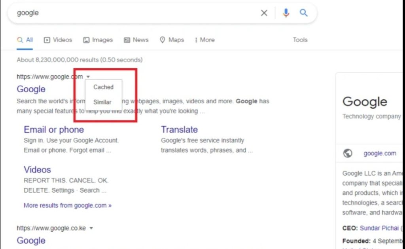Open the Google result under google.co.ke
405x249 pixels.
pos(31,240)
